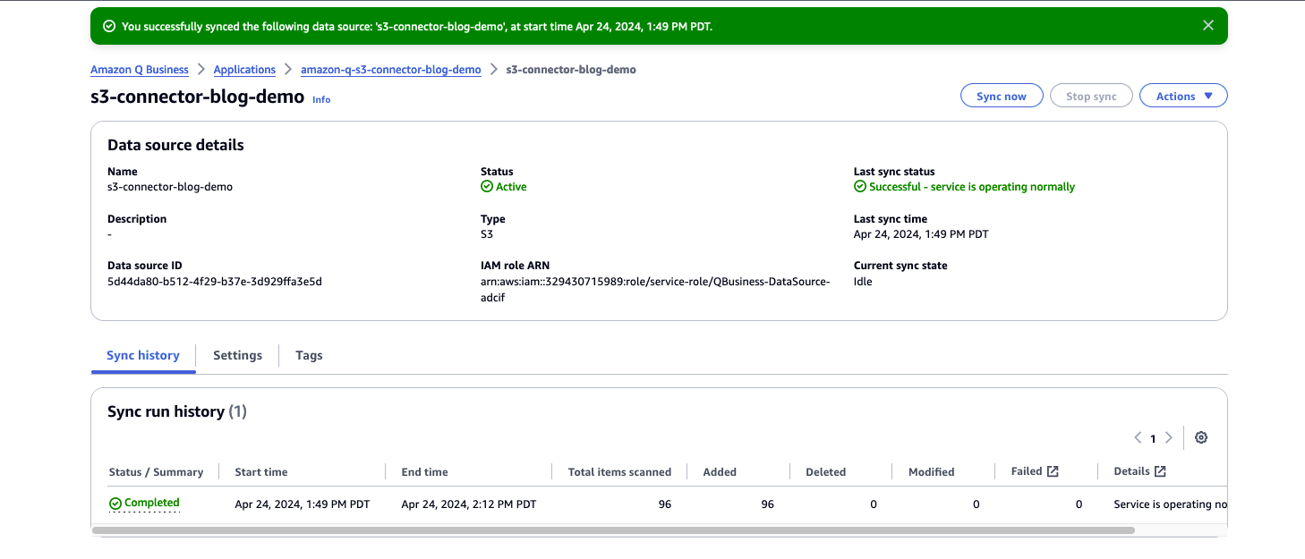The image size is (1305, 559).
Task: Click the Completed status in sync row
Action: click(x=152, y=503)
